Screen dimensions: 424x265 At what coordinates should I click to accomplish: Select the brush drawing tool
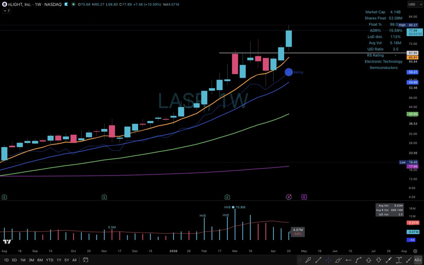tap(338, 260)
